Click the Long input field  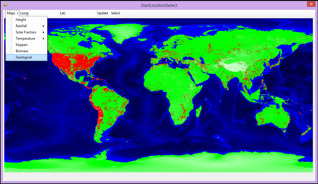point(44,13)
